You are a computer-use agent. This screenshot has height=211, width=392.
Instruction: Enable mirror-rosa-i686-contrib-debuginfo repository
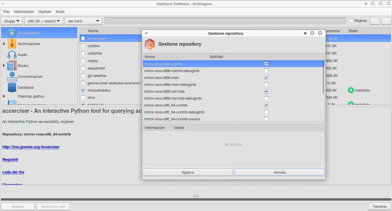click(266, 71)
